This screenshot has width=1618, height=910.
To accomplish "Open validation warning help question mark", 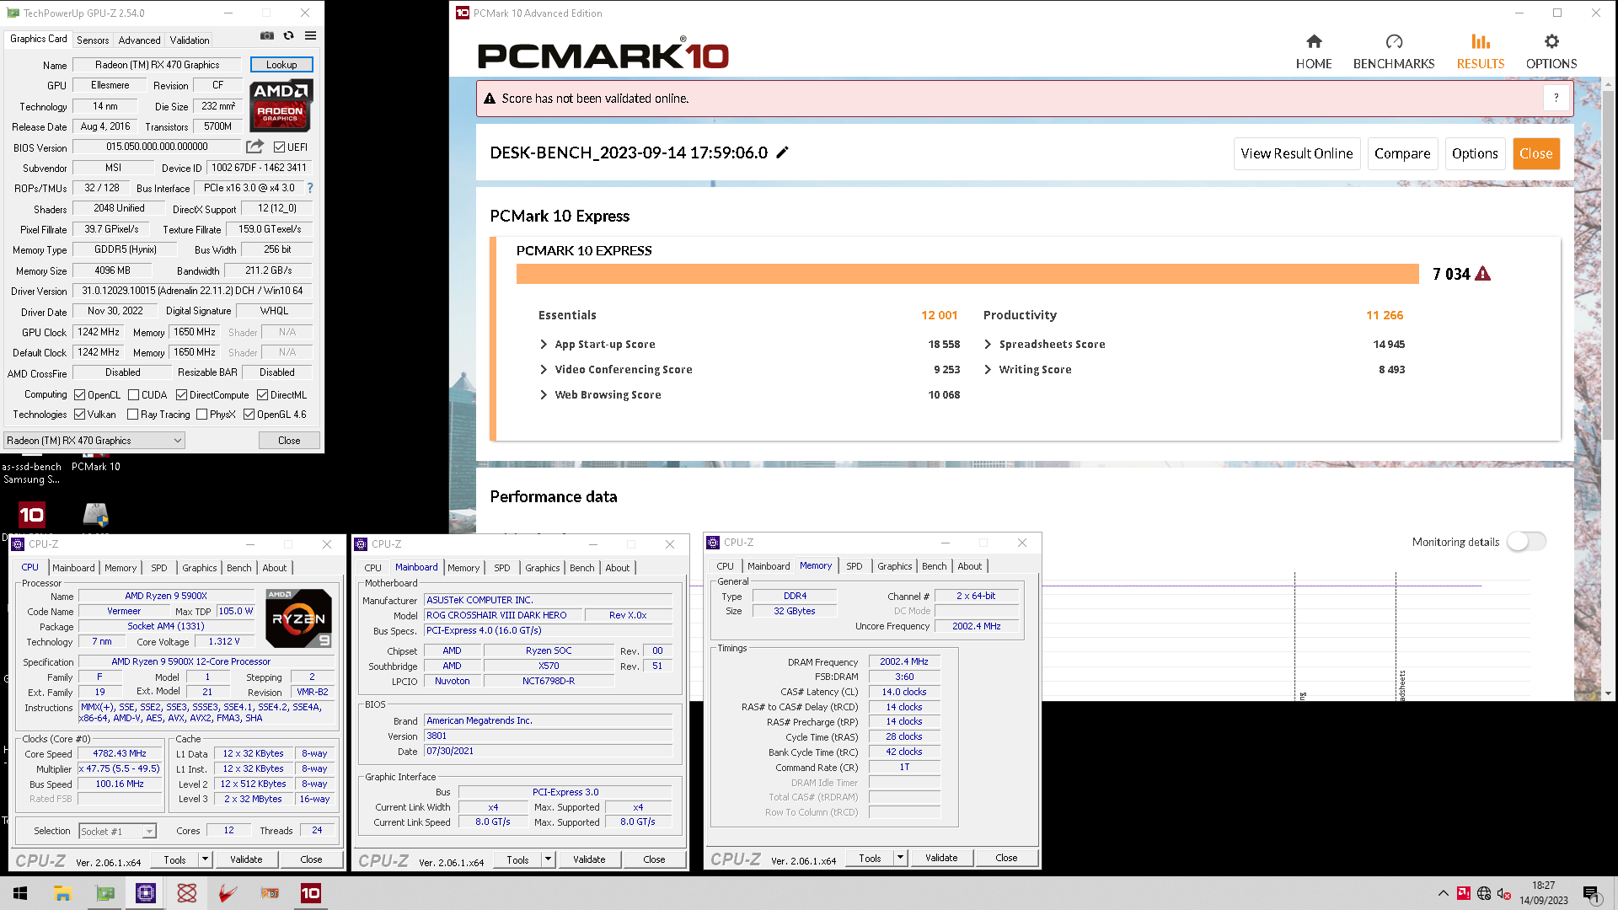I will point(1556,99).
